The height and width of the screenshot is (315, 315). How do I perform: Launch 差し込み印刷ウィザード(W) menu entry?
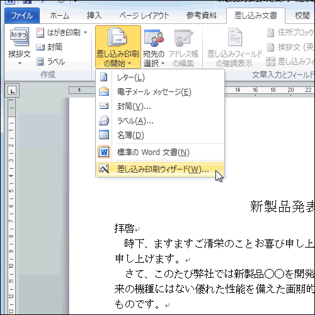coord(160,169)
